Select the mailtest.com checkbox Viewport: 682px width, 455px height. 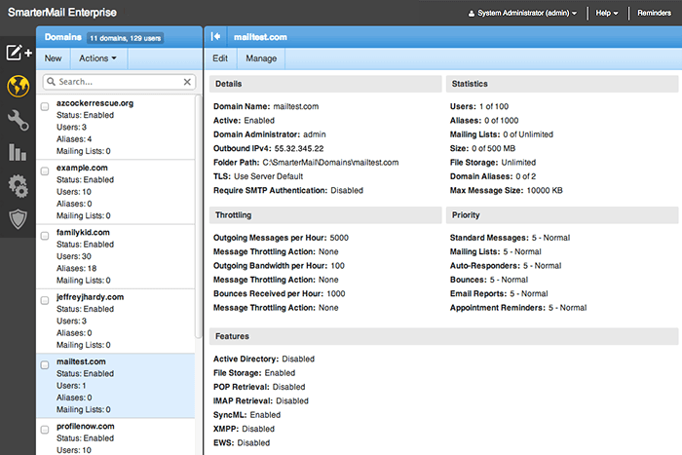point(45,364)
